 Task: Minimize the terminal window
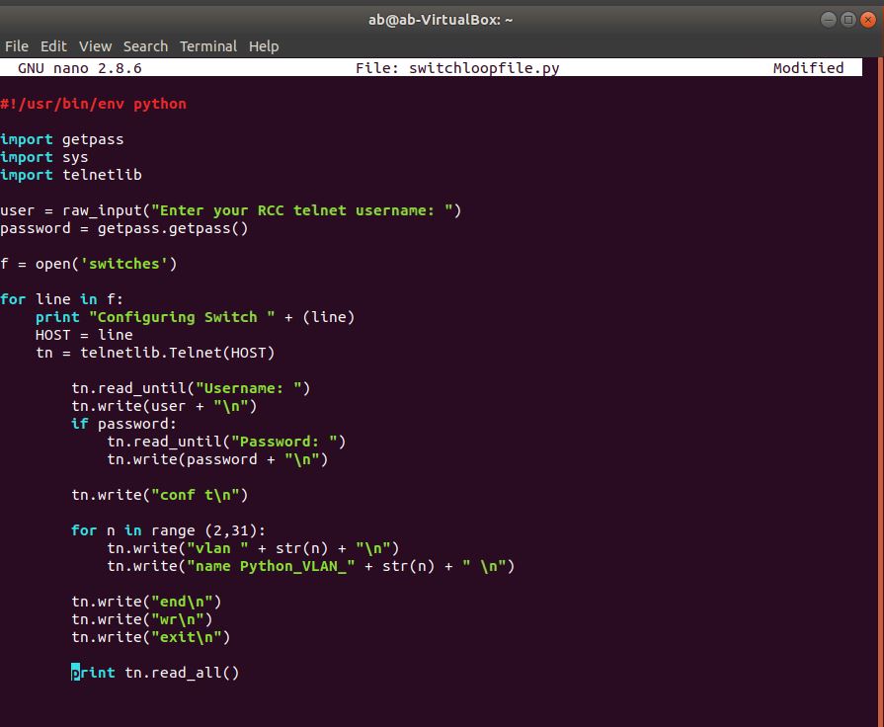(x=828, y=20)
